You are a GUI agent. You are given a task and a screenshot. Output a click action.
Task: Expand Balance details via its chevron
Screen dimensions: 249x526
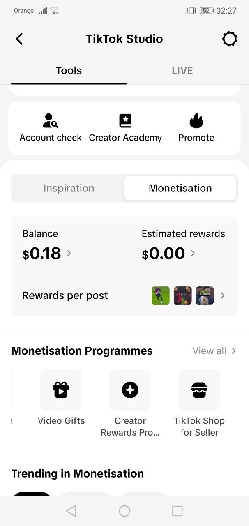point(69,253)
